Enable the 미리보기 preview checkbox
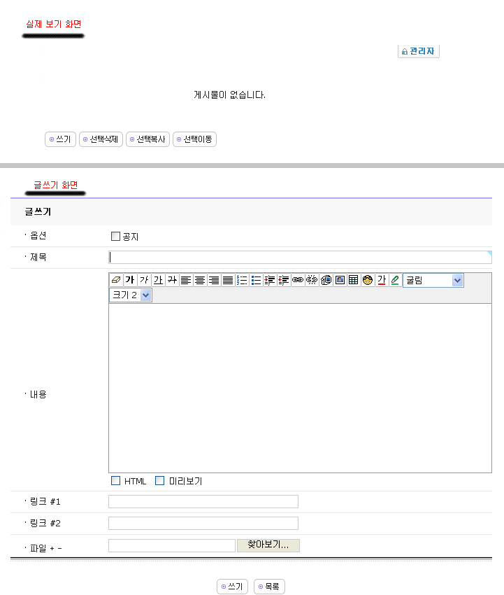 pyautogui.click(x=160, y=481)
